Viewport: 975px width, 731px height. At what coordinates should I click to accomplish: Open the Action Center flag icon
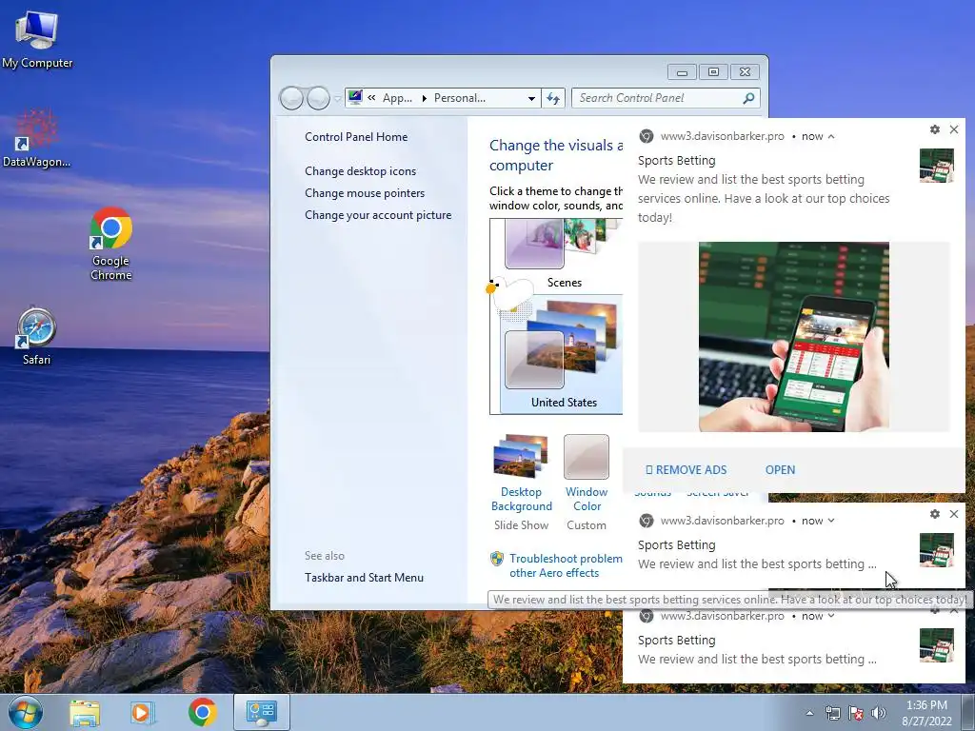[856, 713]
